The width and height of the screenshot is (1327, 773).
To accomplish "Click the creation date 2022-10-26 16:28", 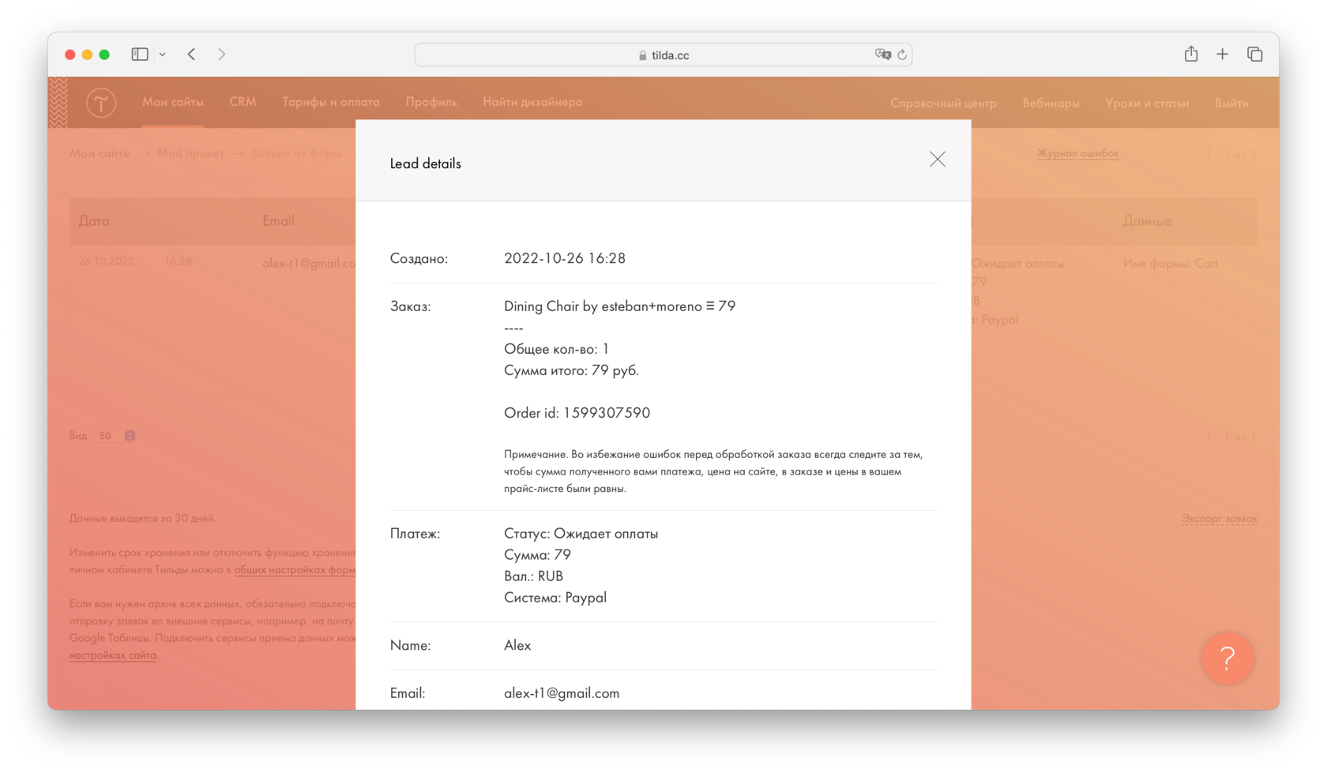I will [565, 258].
